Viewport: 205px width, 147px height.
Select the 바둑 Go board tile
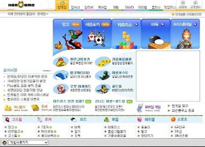click(x=155, y=34)
